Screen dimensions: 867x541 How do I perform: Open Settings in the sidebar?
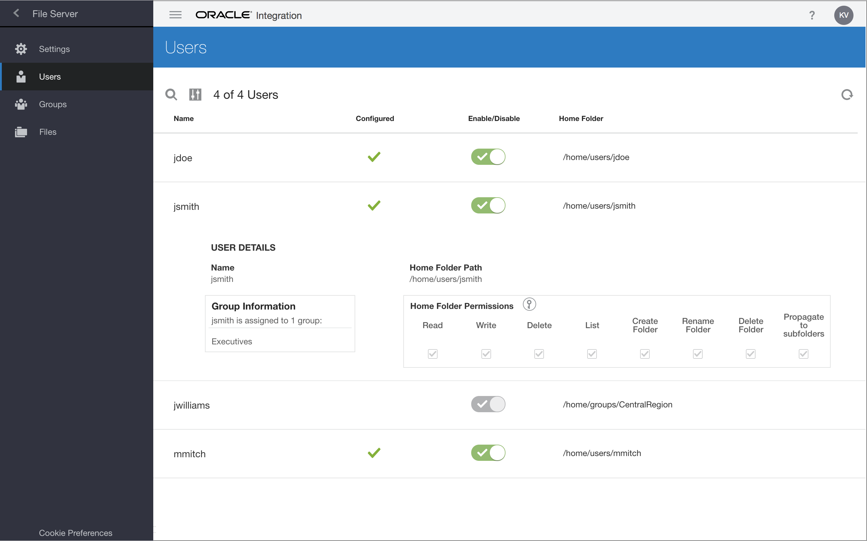point(54,49)
